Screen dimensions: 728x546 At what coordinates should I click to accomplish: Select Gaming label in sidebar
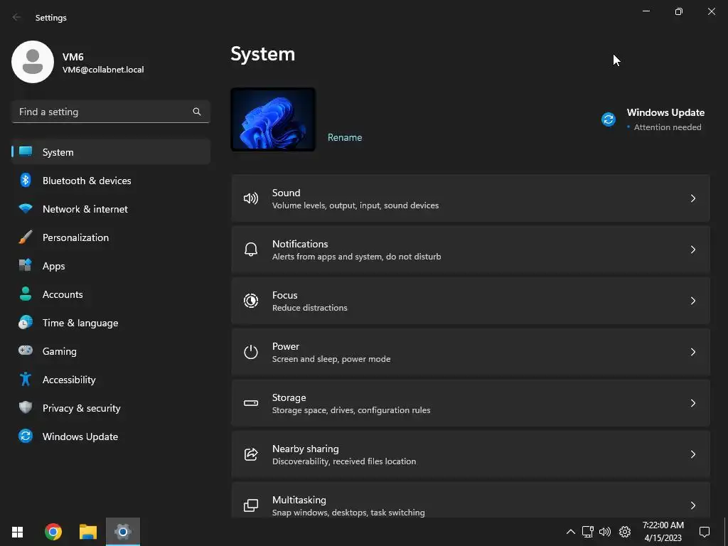60,351
